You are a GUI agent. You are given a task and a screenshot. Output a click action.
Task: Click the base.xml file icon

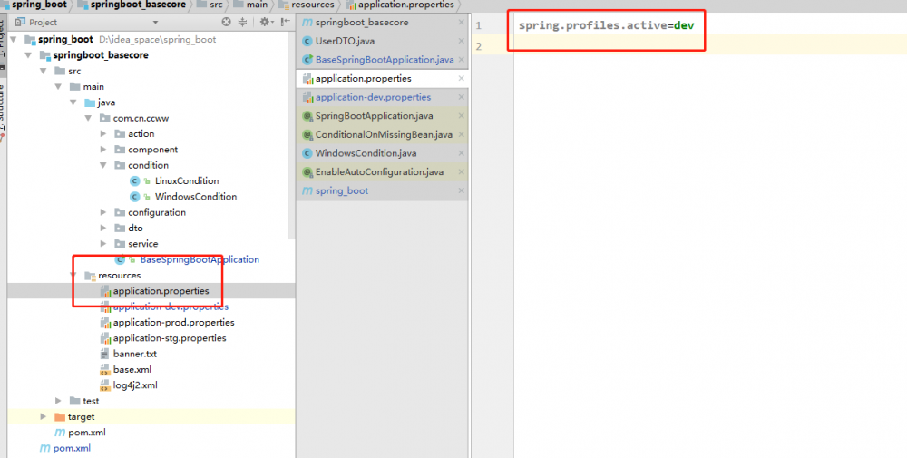pyautogui.click(x=104, y=369)
